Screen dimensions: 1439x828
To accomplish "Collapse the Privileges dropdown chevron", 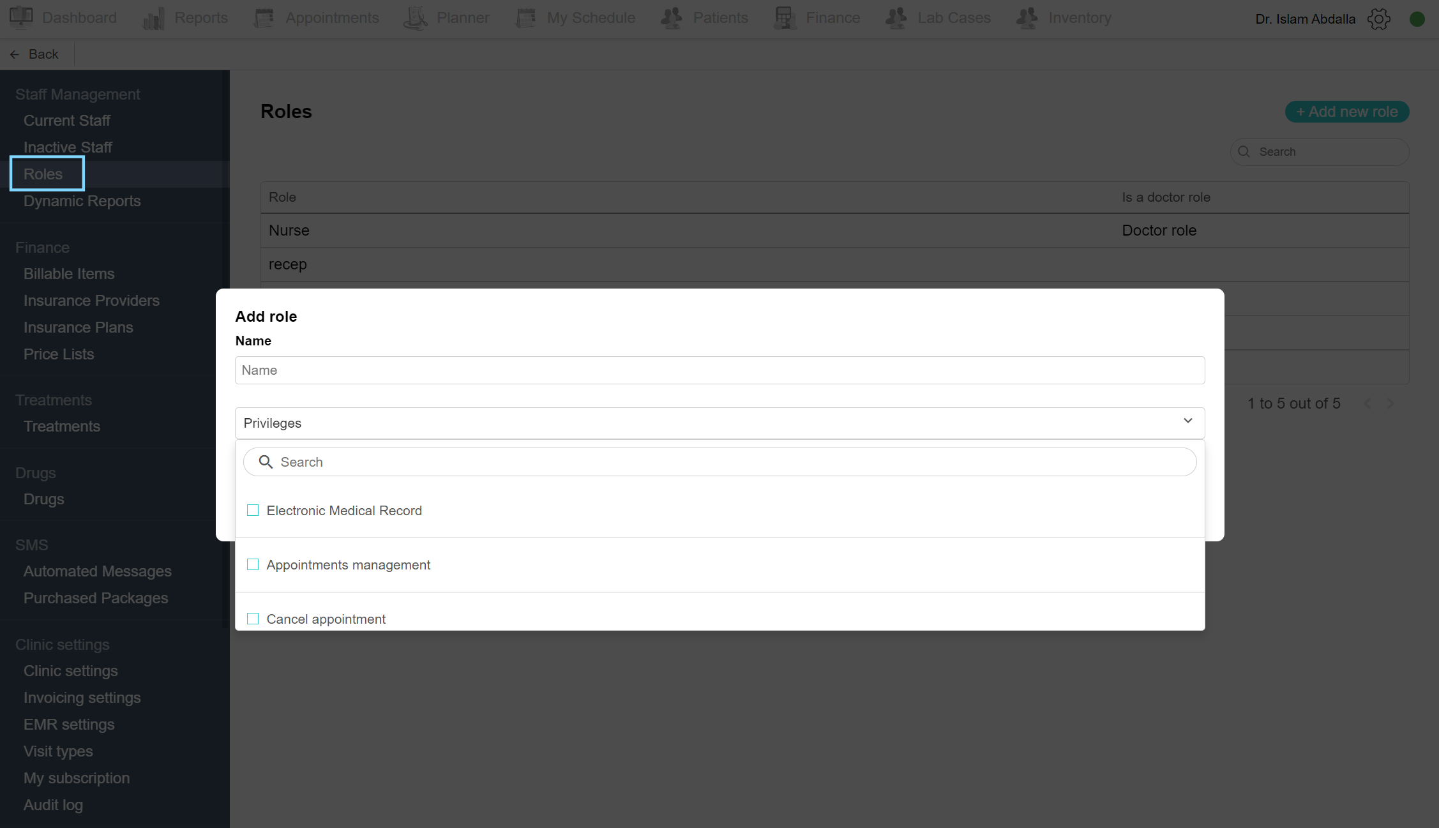I will click(x=1187, y=421).
